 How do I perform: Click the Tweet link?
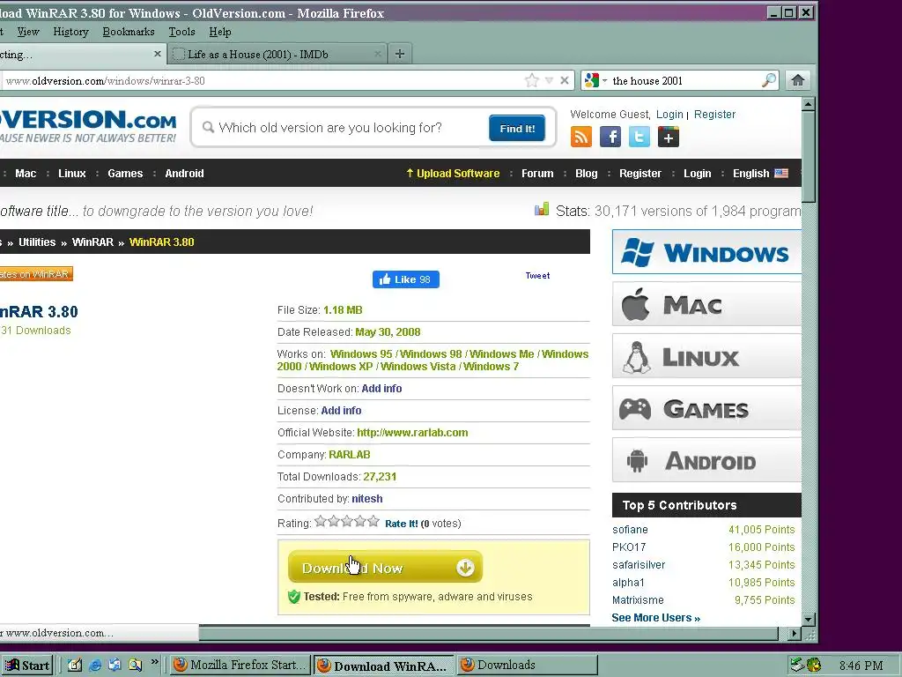(537, 276)
